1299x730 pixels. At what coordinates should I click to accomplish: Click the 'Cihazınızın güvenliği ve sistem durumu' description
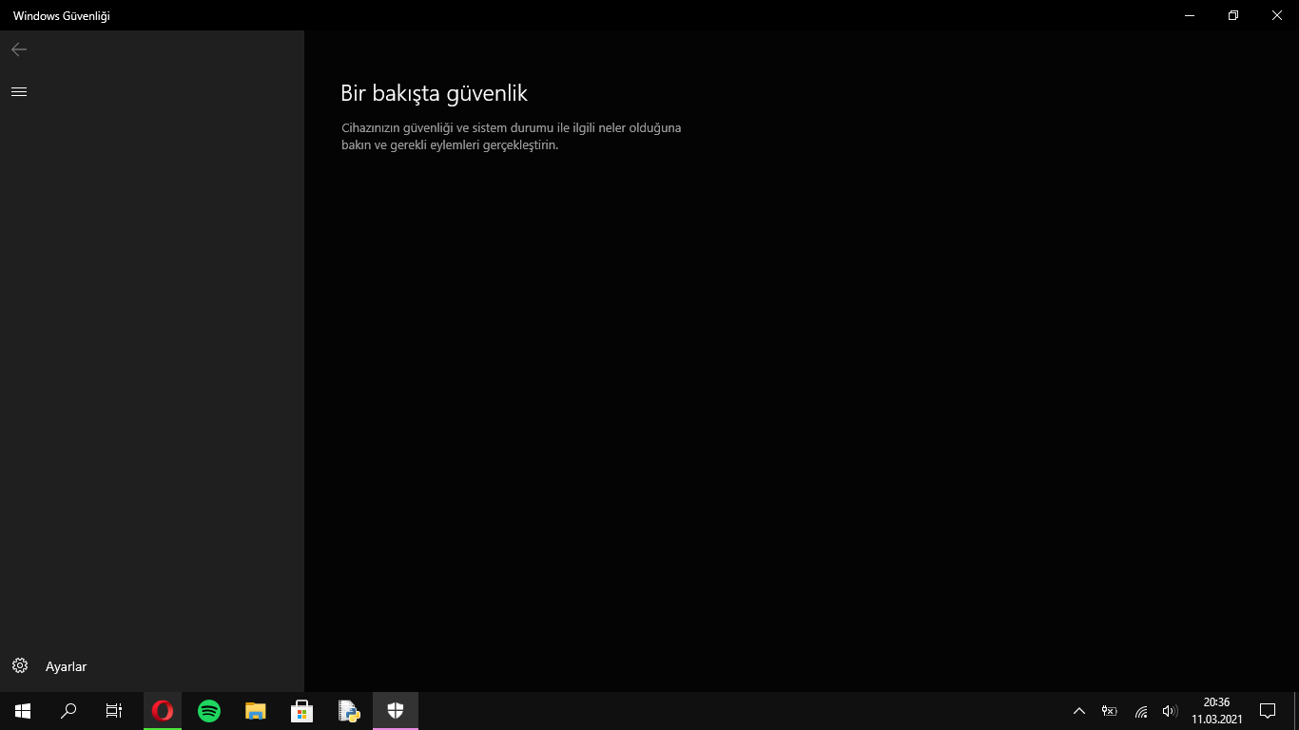[512, 136]
